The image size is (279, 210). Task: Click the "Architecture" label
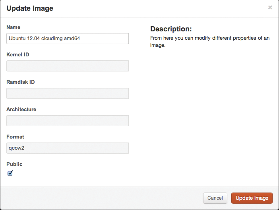pyautogui.click(x=21, y=110)
